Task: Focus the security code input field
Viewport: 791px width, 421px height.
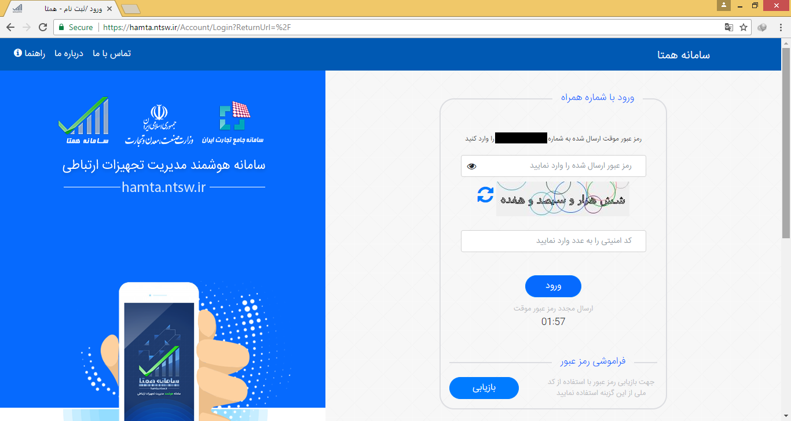Action: [553, 241]
